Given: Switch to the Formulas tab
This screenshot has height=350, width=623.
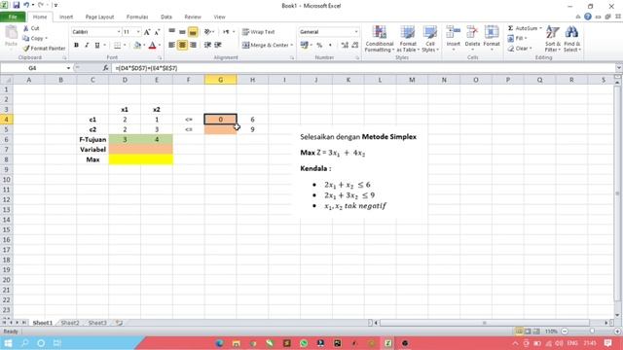Looking at the screenshot, I should (137, 17).
